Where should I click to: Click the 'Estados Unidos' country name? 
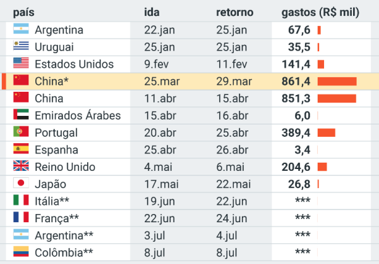click(75, 64)
